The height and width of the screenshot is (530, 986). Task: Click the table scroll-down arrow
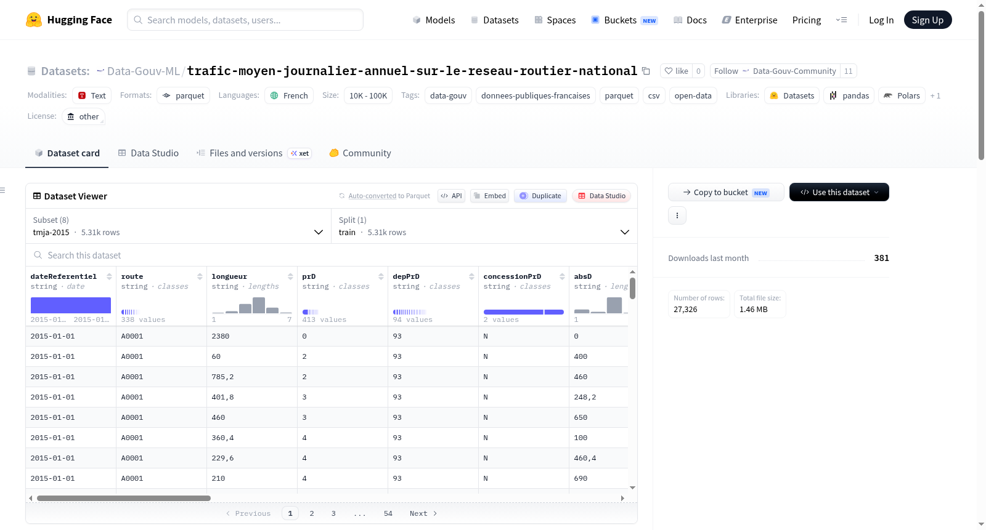pos(632,488)
